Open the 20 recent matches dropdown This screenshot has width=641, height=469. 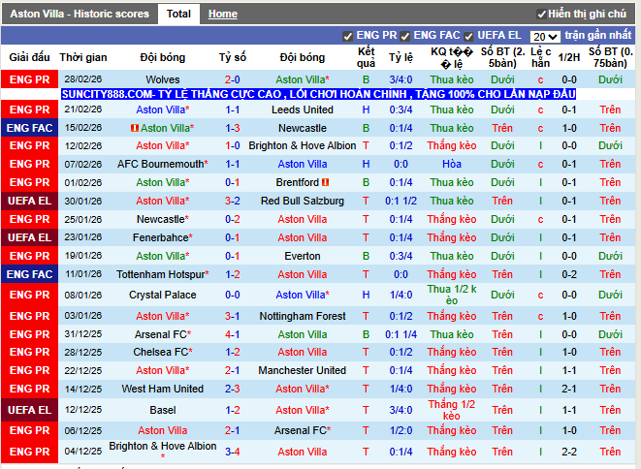pos(545,37)
